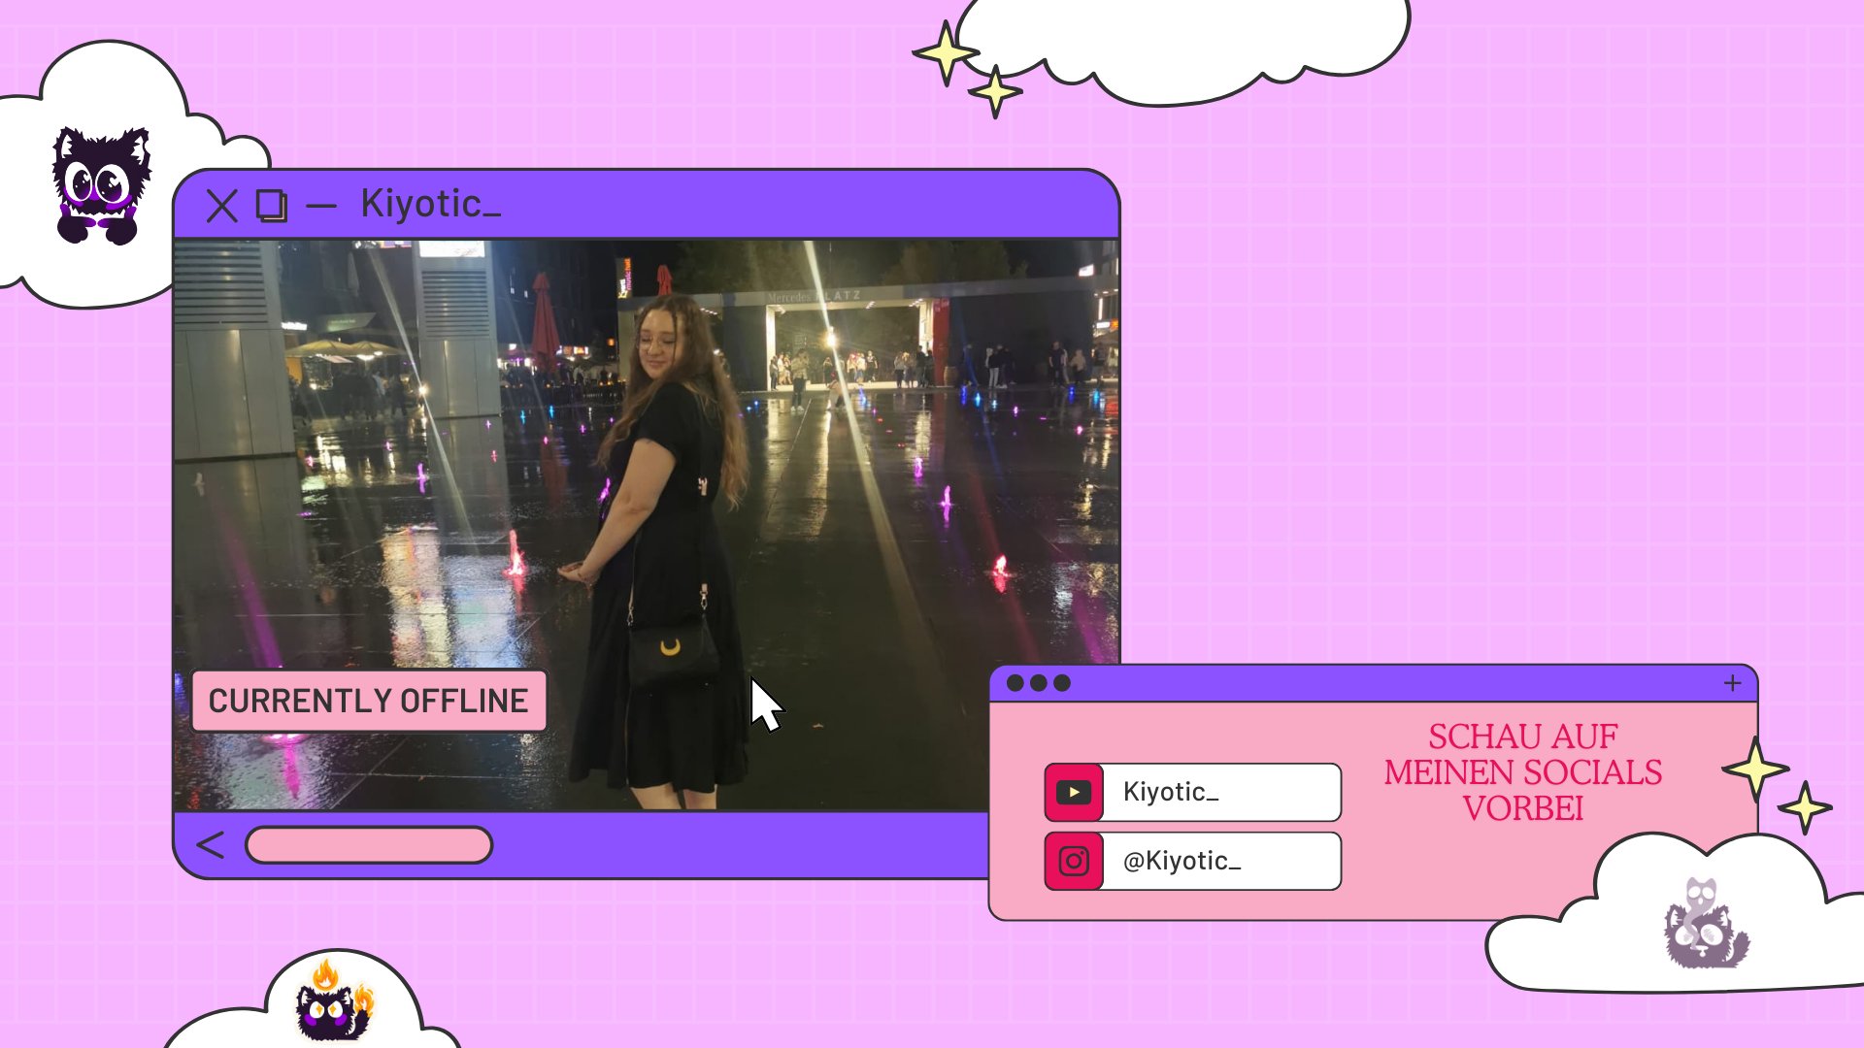Click the minimize dash icon beside Kiyotic_
The width and height of the screenshot is (1864, 1048).
pyautogui.click(x=320, y=206)
